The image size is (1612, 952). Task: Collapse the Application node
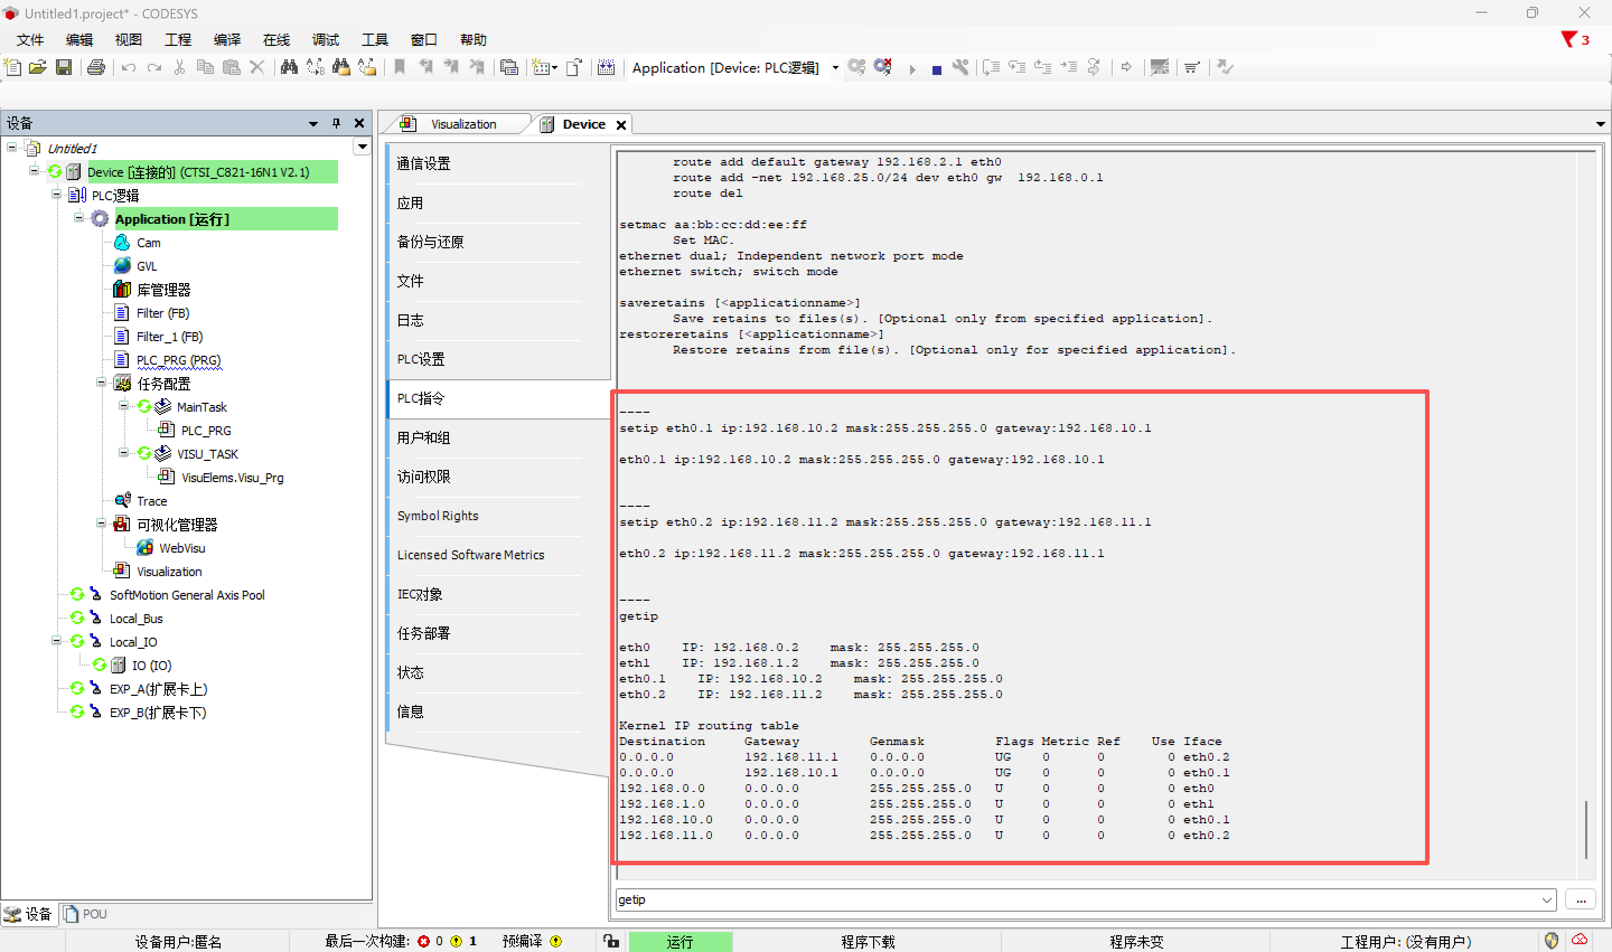78,218
